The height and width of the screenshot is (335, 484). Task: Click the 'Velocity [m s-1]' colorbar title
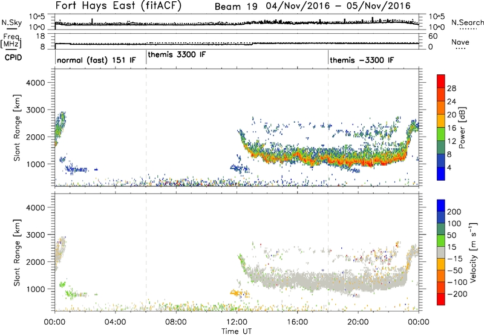473,253
